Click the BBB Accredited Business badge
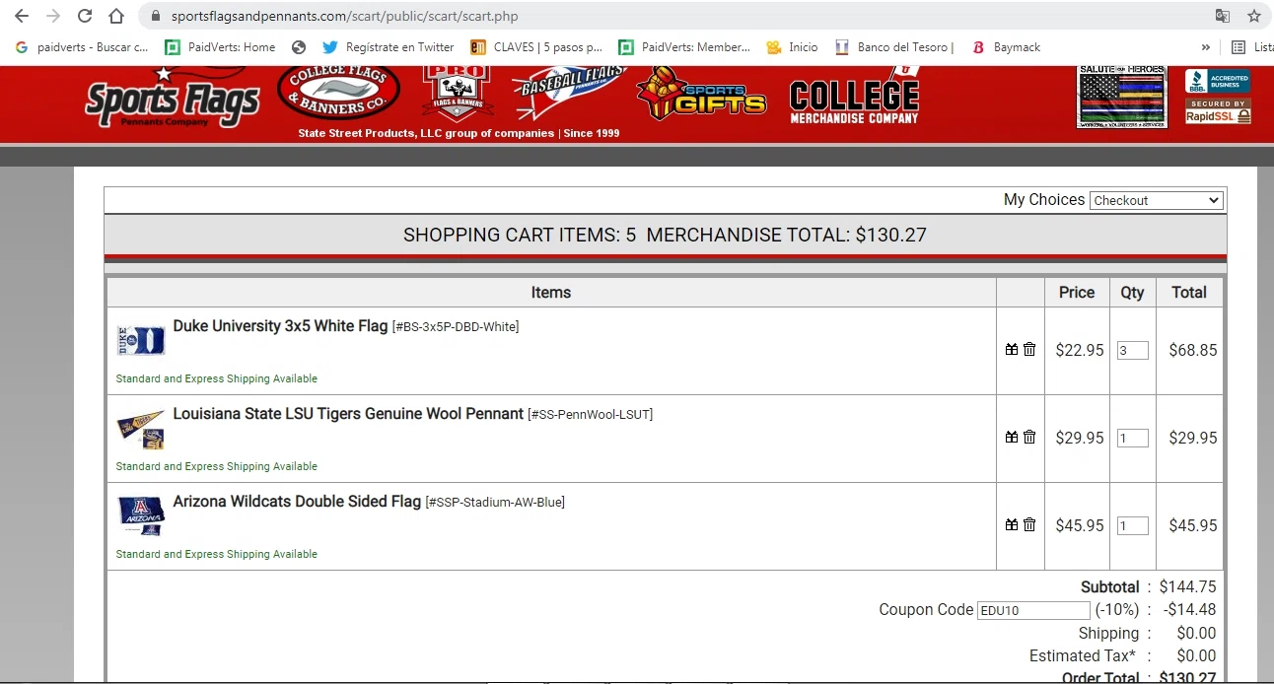The height and width of the screenshot is (684, 1274). click(1218, 81)
